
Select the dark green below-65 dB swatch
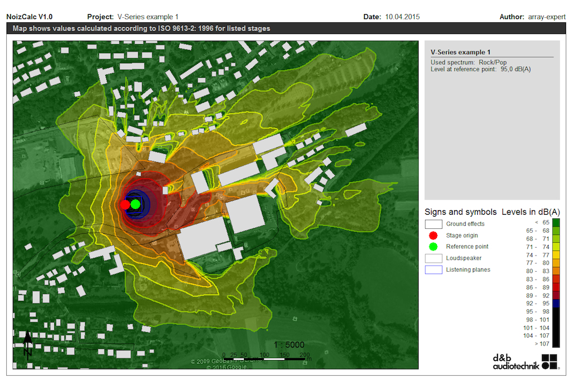tap(556, 223)
